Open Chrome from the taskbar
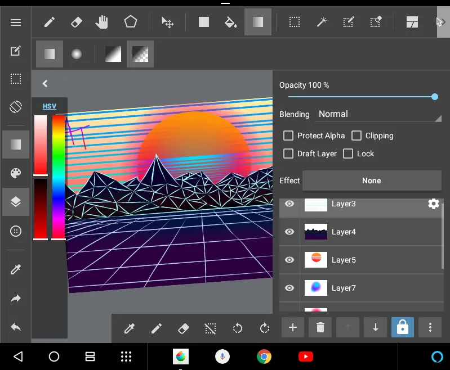450x370 pixels. 264,357
